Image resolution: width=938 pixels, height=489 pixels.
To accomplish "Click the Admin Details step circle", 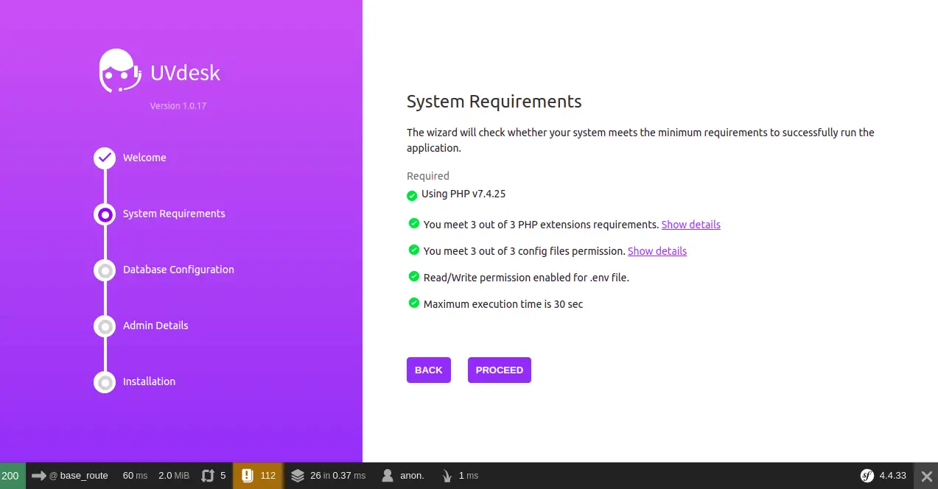I will click(x=105, y=326).
